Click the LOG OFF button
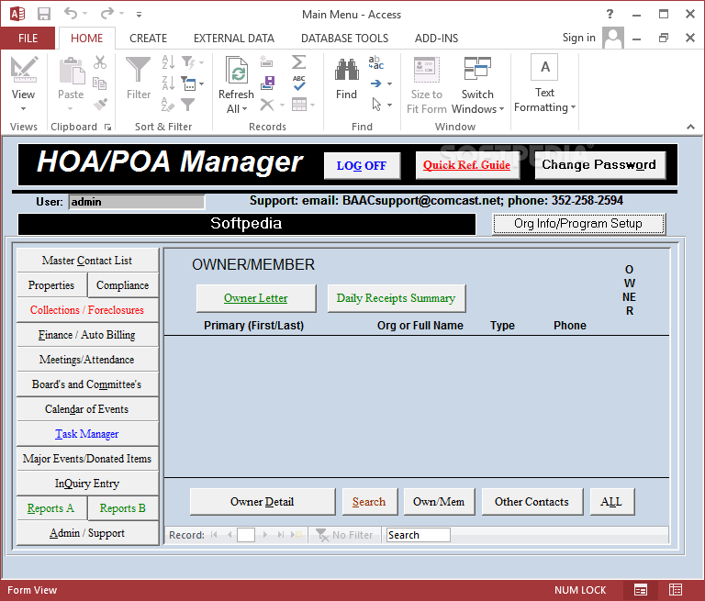Screen dimensions: 705x601 [x=362, y=166]
